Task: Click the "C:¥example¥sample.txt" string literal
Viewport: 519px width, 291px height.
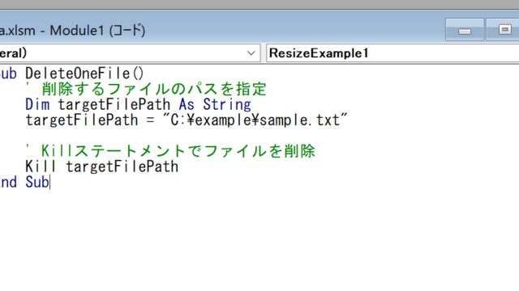Action: tap(255, 120)
